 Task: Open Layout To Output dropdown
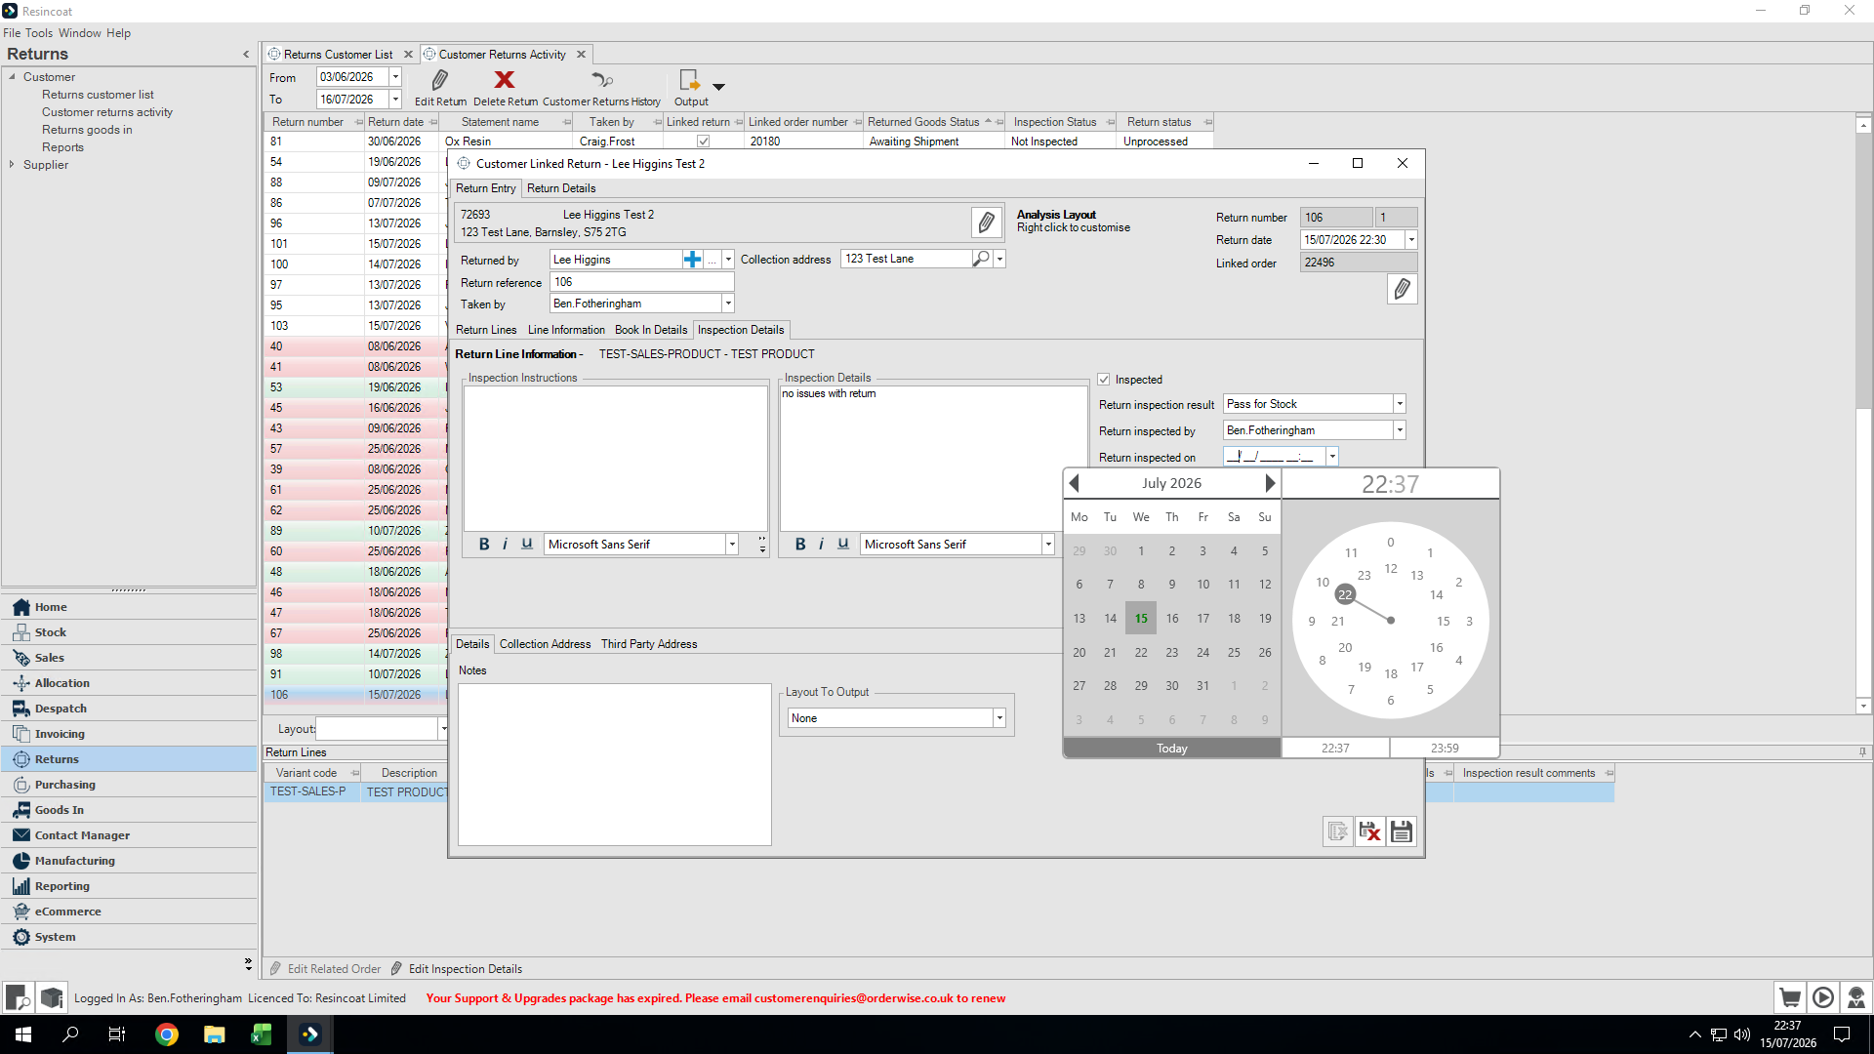tap(998, 718)
